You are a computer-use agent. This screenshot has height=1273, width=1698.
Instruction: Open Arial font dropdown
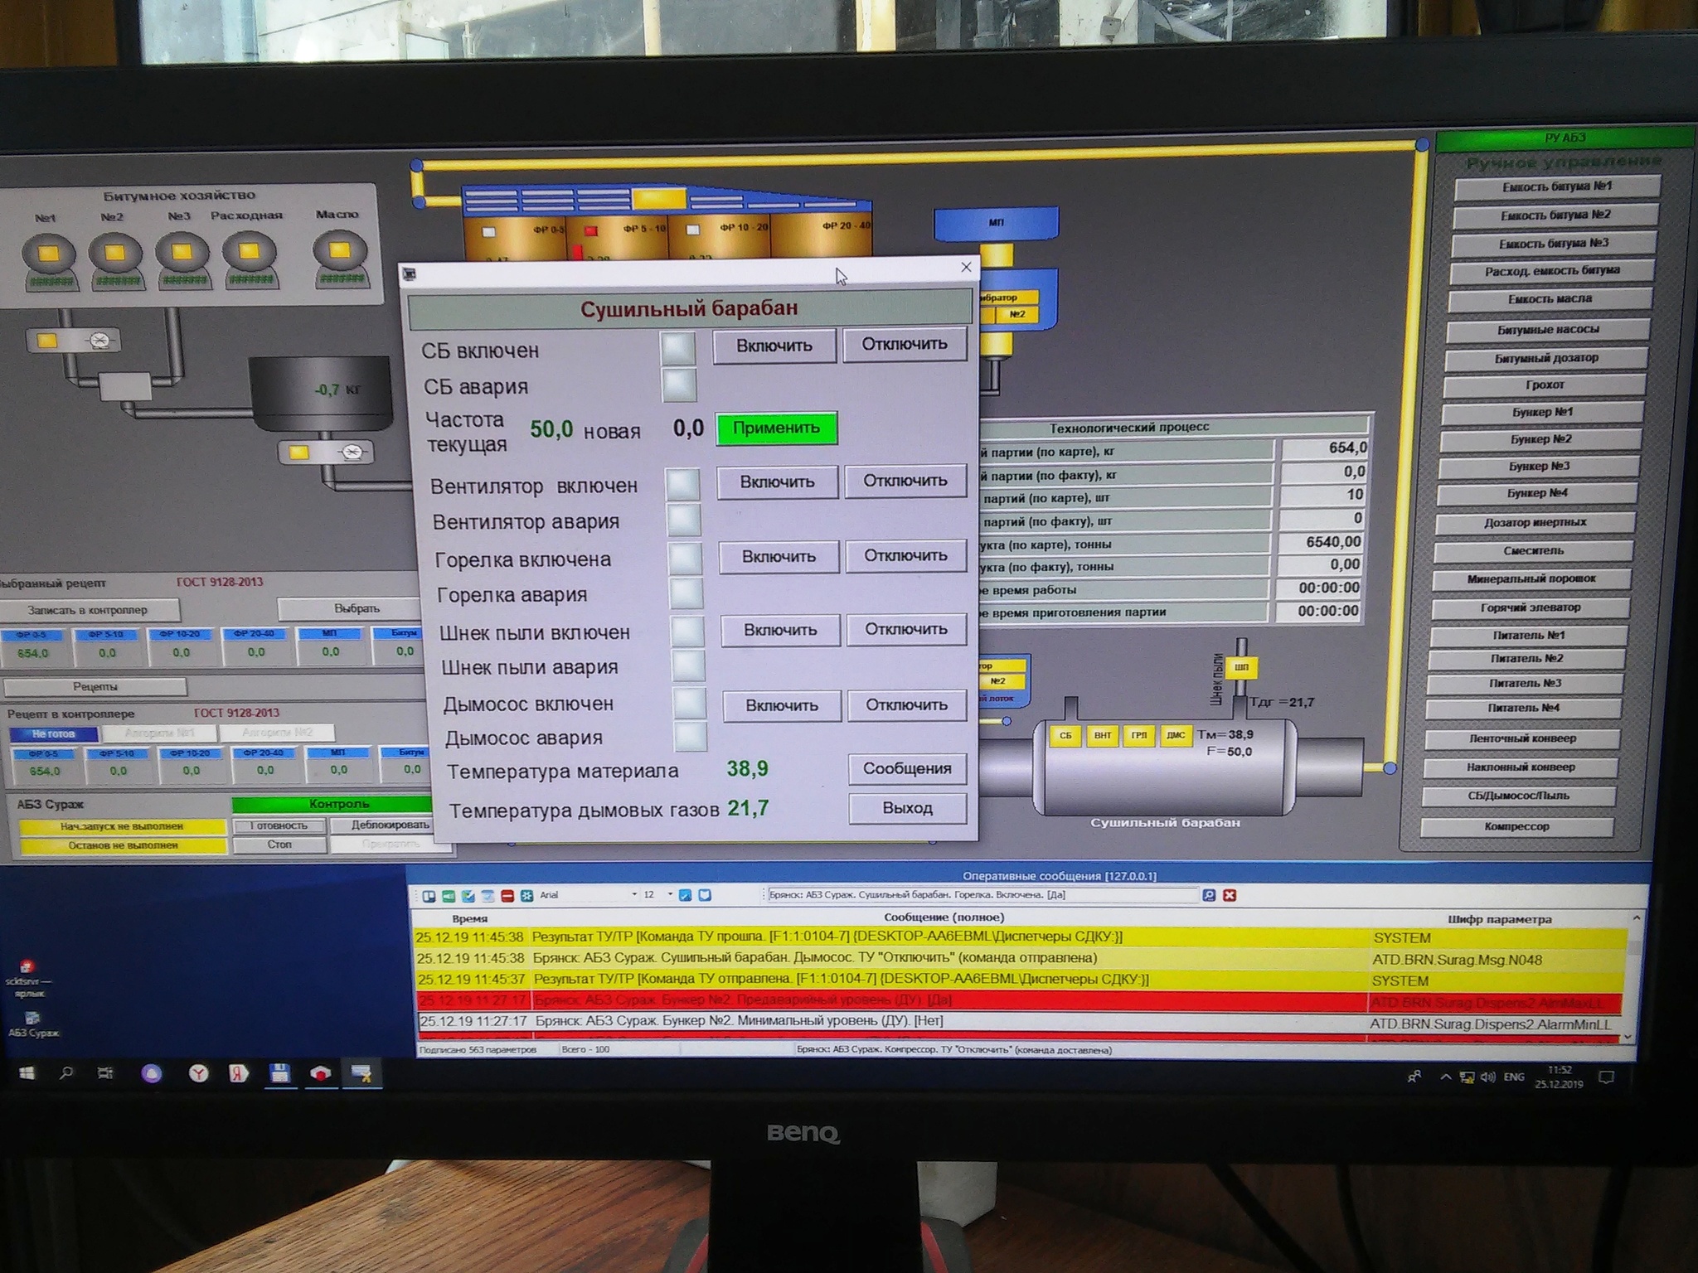(x=634, y=895)
